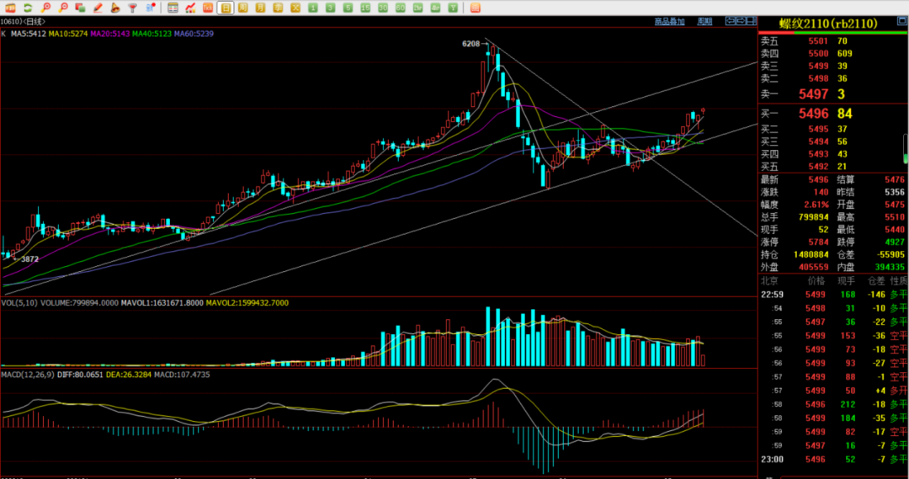Viewport: 909px width, 479px height.
Task: Select the red pencil drawing tool
Action: (x=98, y=8)
